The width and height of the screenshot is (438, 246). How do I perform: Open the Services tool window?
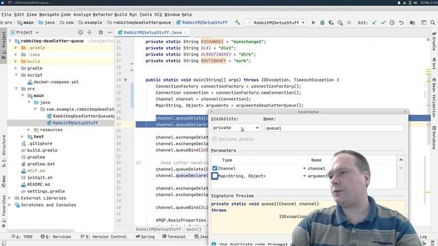(55, 236)
